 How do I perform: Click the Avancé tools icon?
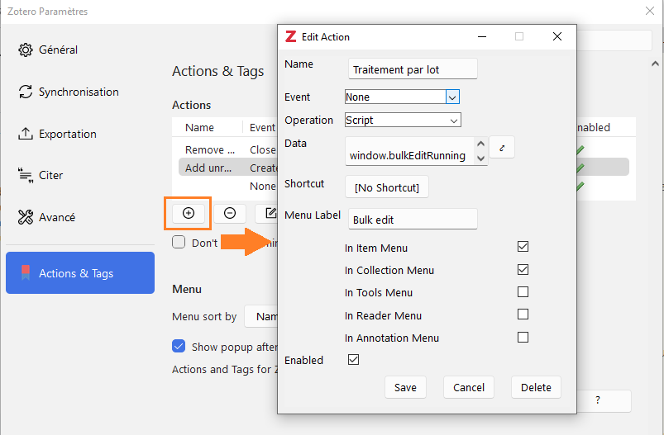pos(26,217)
